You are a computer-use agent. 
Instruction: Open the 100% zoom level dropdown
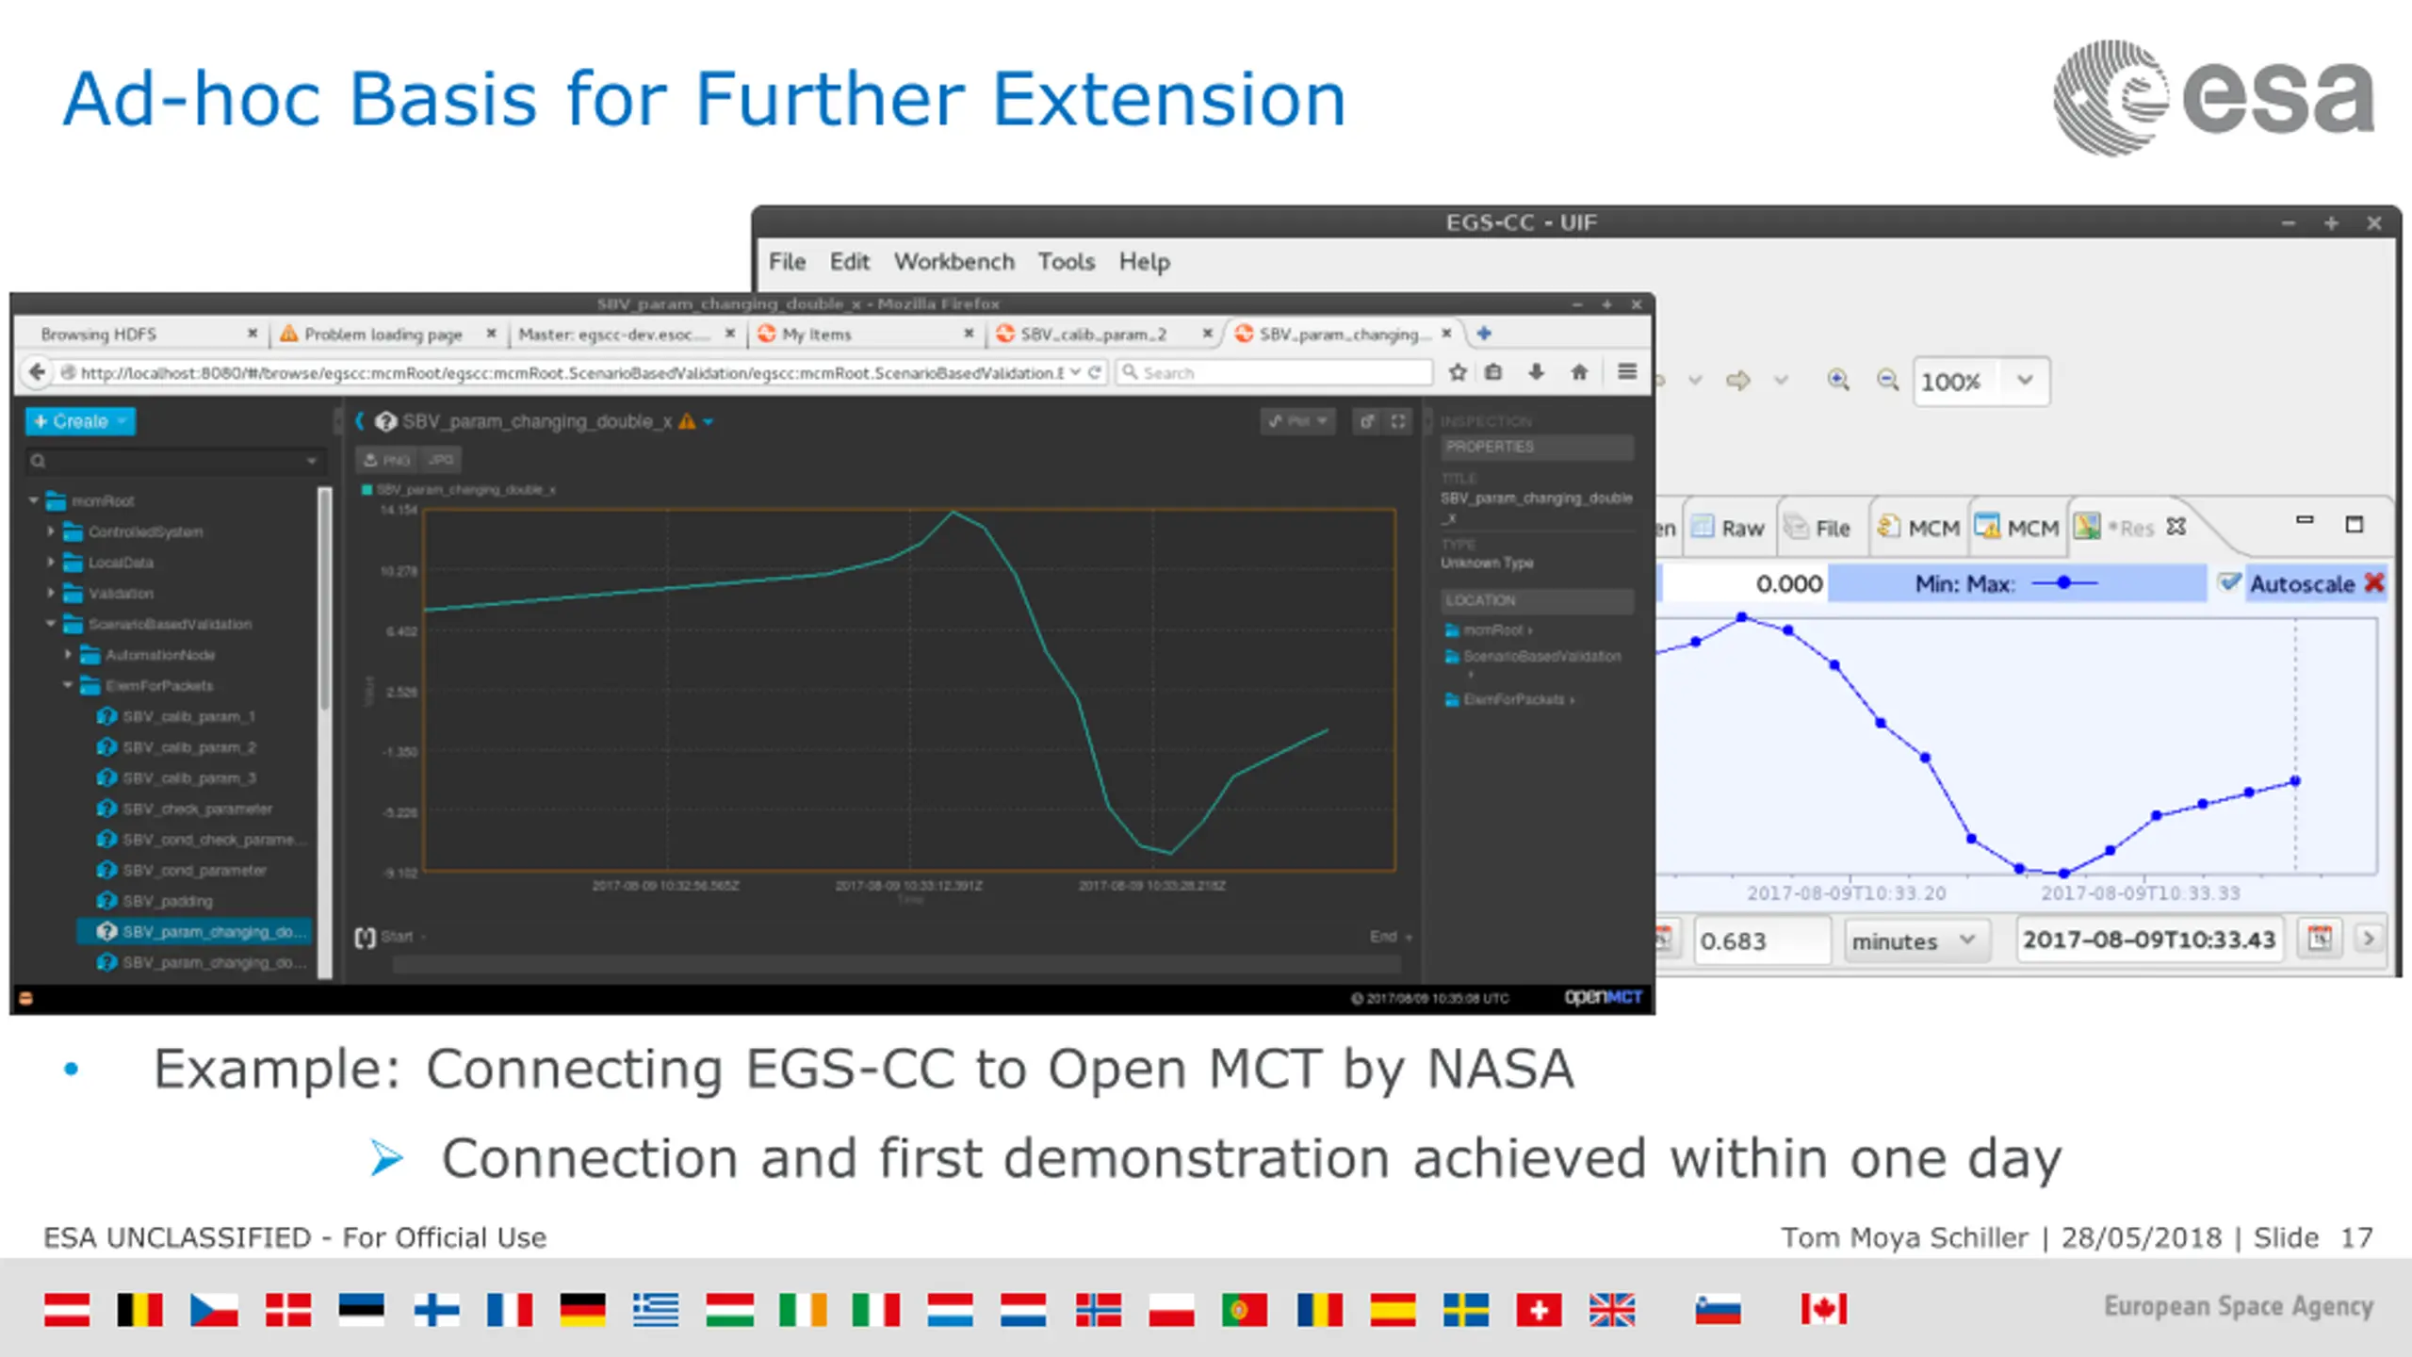point(2025,381)
